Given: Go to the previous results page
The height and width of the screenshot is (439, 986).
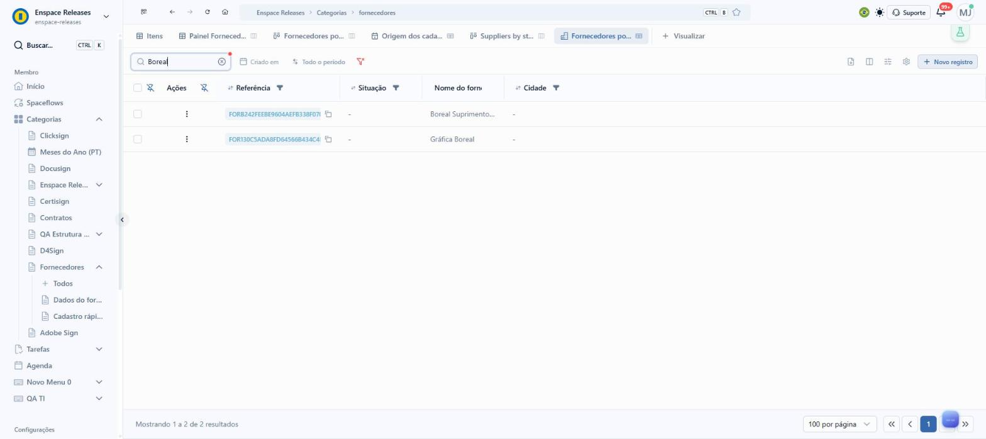Looking at the screenshot, I should tap(909, 424).
